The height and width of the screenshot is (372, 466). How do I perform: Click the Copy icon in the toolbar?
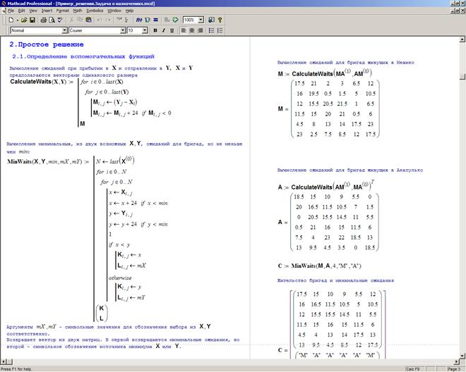[80, 20]
